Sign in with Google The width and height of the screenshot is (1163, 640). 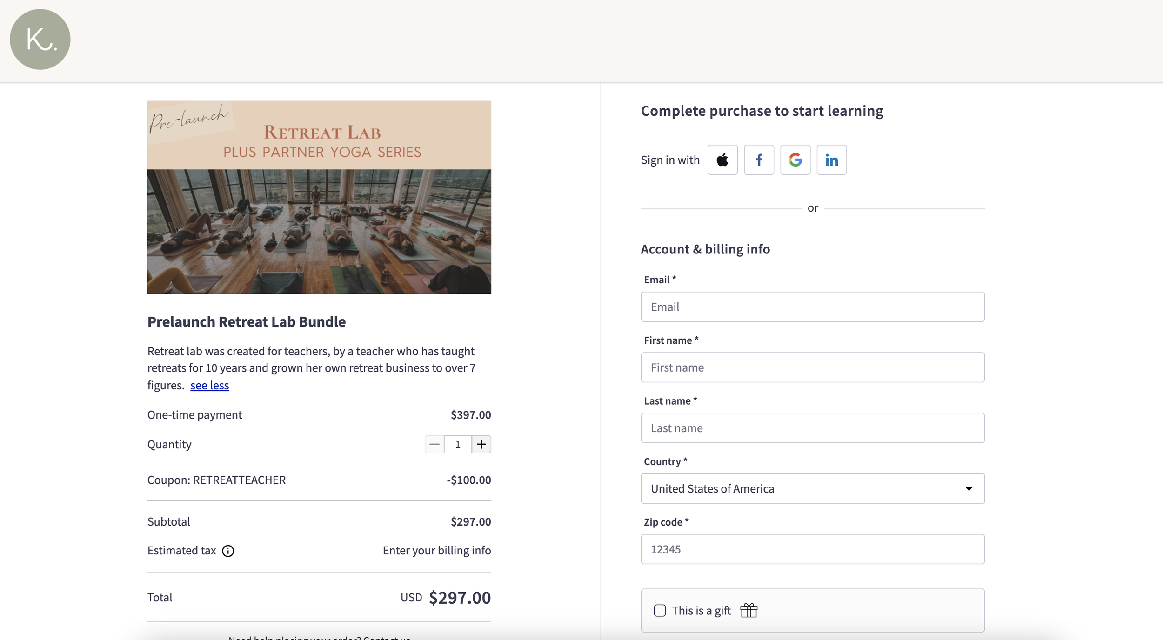tap(795, 160)
